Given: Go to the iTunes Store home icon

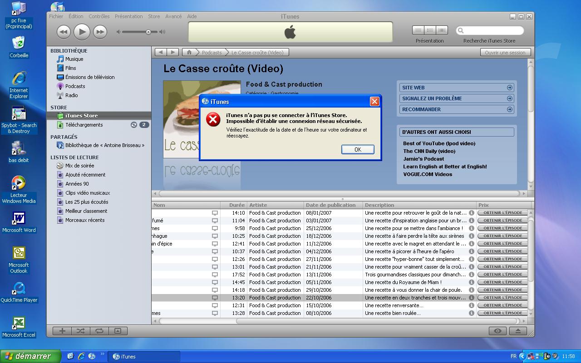Looking at the screenshot, I should tap(190, 52).
